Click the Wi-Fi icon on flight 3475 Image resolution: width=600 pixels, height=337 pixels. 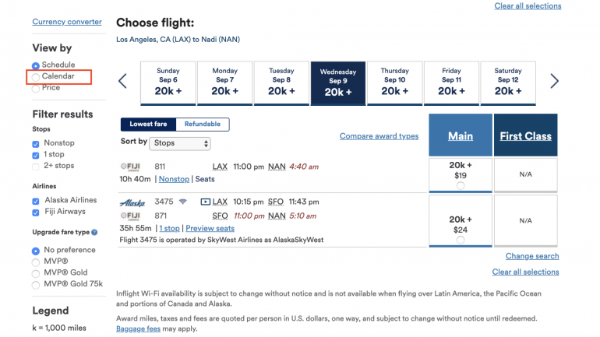tap(182, 202)
